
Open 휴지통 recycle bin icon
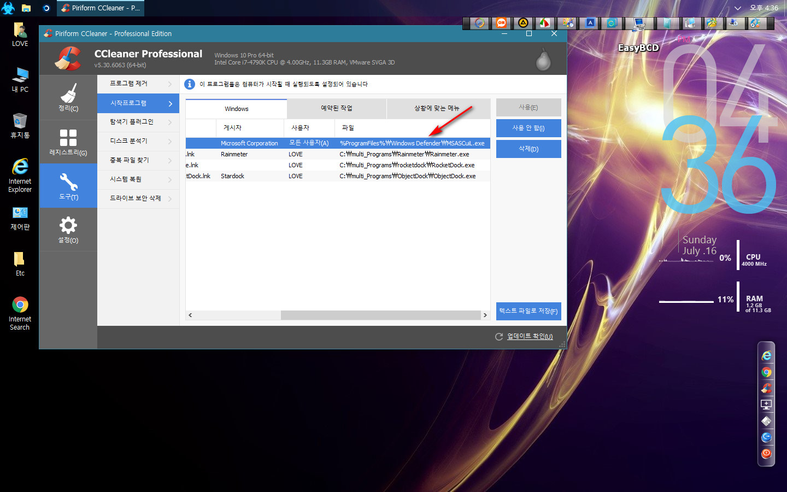pos(20,126)
